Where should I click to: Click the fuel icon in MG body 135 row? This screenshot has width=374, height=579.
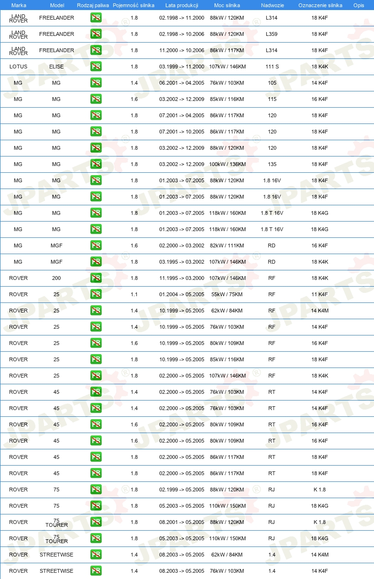tap(96, 164)
